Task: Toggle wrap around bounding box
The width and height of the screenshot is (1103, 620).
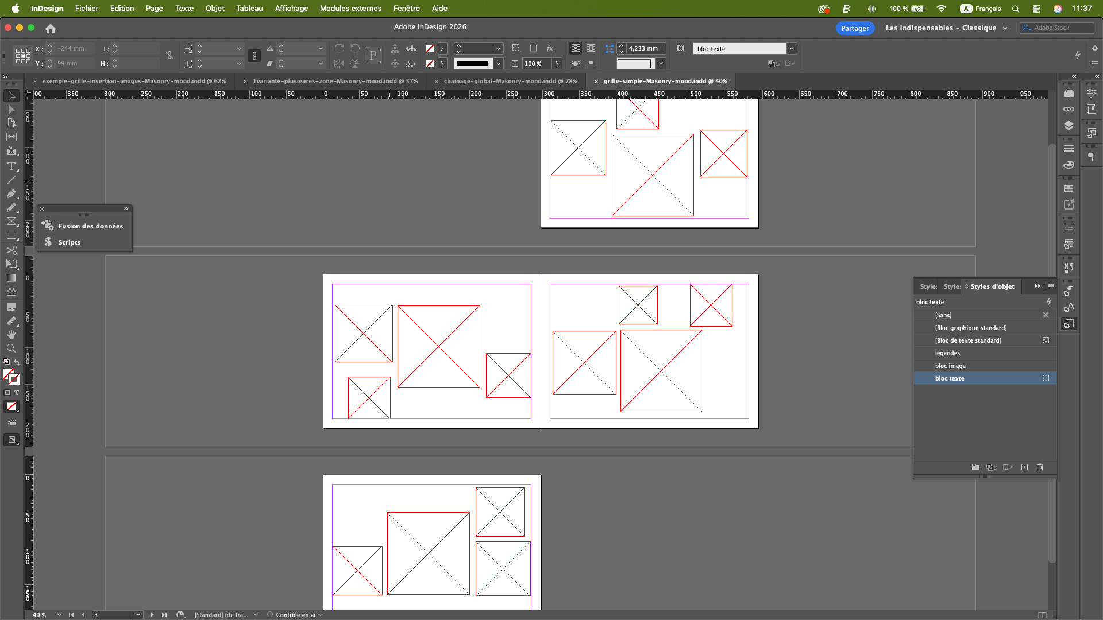Action: pyautogui.click(x=591, y=48)
